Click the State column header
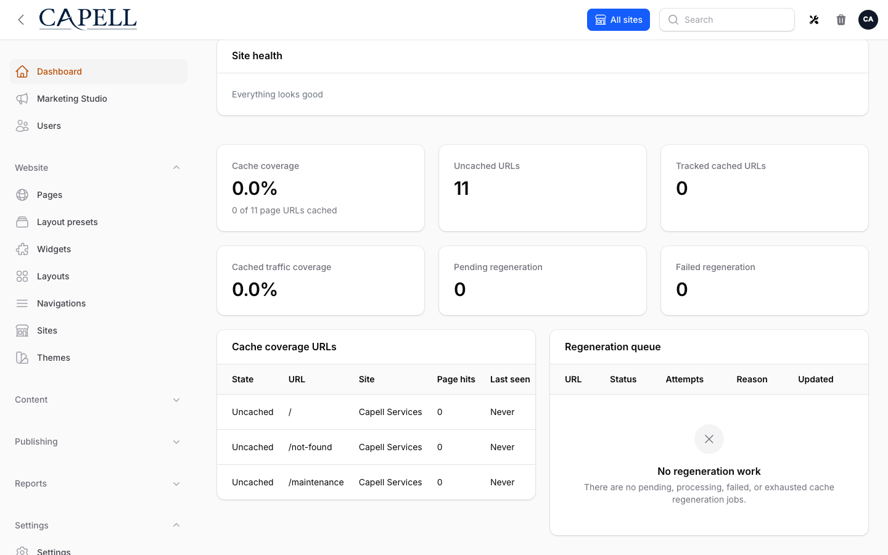Screen dimensions: 888x555 coord(243,379)
